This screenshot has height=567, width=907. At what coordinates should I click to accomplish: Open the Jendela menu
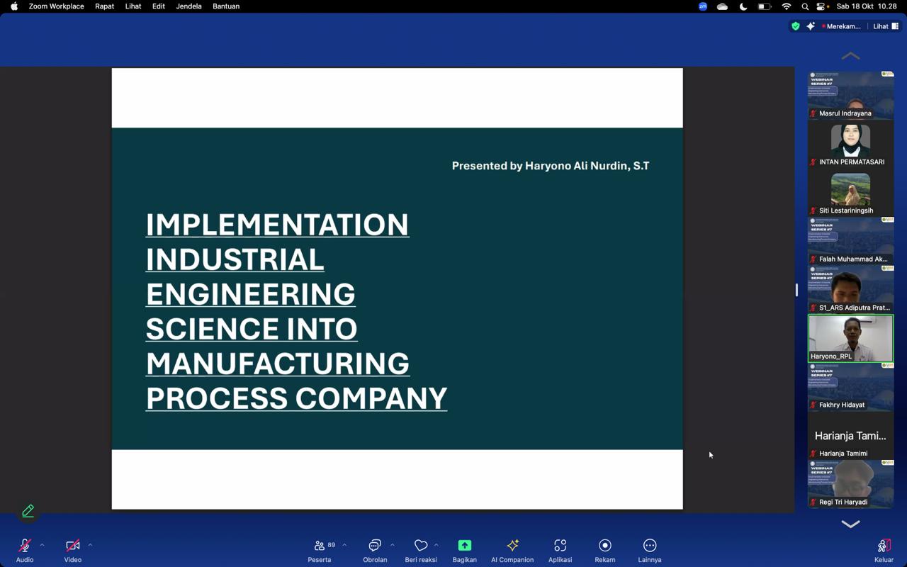click(188, 6)
